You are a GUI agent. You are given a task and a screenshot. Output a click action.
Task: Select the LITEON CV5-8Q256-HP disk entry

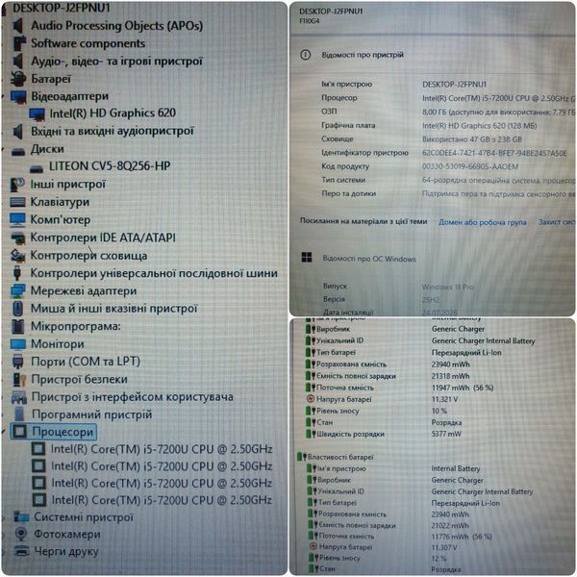point(110,166)
